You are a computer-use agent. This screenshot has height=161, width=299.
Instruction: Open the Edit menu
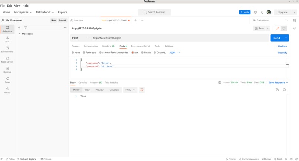click(10, 6)
